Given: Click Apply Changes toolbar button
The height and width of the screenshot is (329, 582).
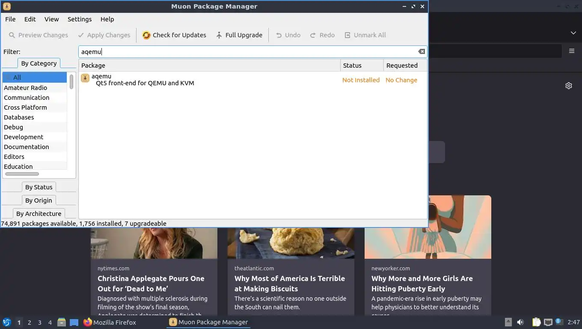Looking at the screenshot, I should (x=104, y=35).
